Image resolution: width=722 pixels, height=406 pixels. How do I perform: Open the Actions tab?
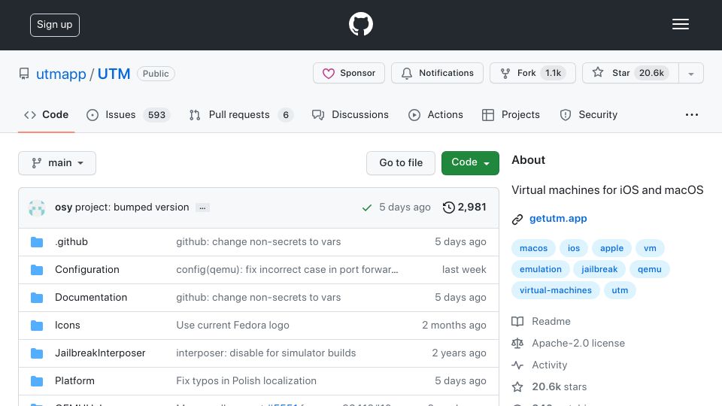pos(435,114)
